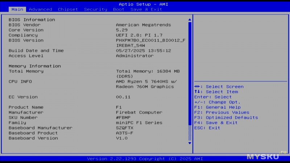Click the V1.0 baseboard version value
This screenshot has width=290, height=163.
(x=122, y=138)
